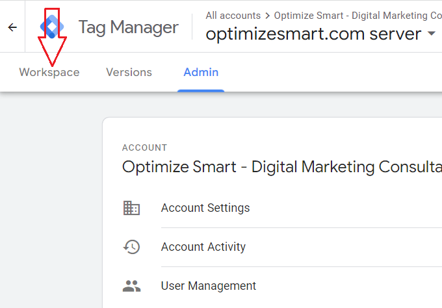Click the Tag Manager title text
442x308 pixels.
tap(128, 27)
